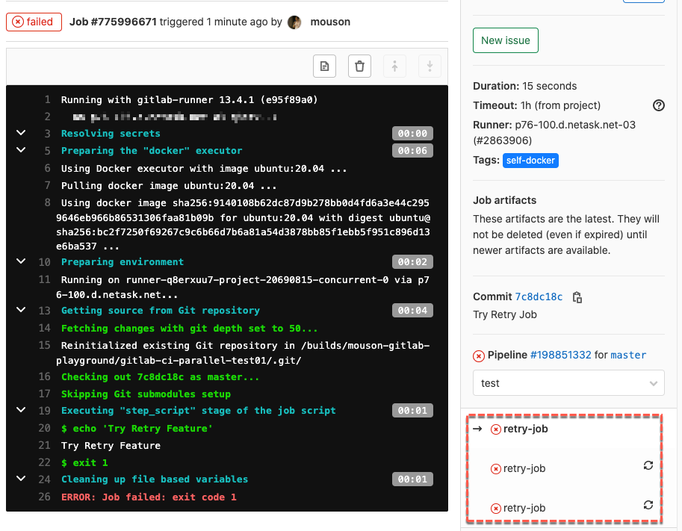Screen dimensions: 682x531
Task: Click the 00:02 duration badge
Action: (x=412, y=262)
